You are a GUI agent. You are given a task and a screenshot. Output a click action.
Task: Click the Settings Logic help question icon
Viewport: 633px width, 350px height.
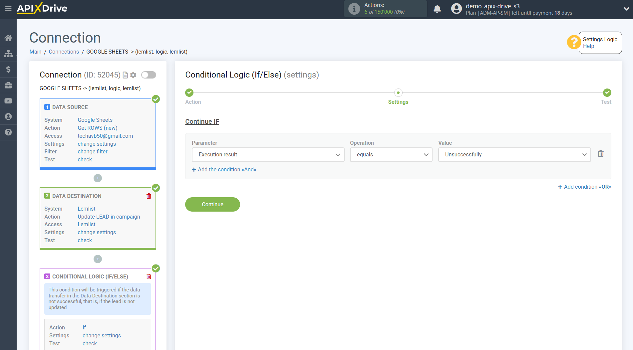click(574, 42)
